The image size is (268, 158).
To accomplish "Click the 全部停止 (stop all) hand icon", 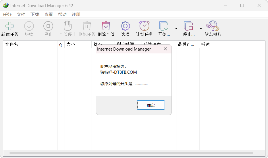I will 68,26.
